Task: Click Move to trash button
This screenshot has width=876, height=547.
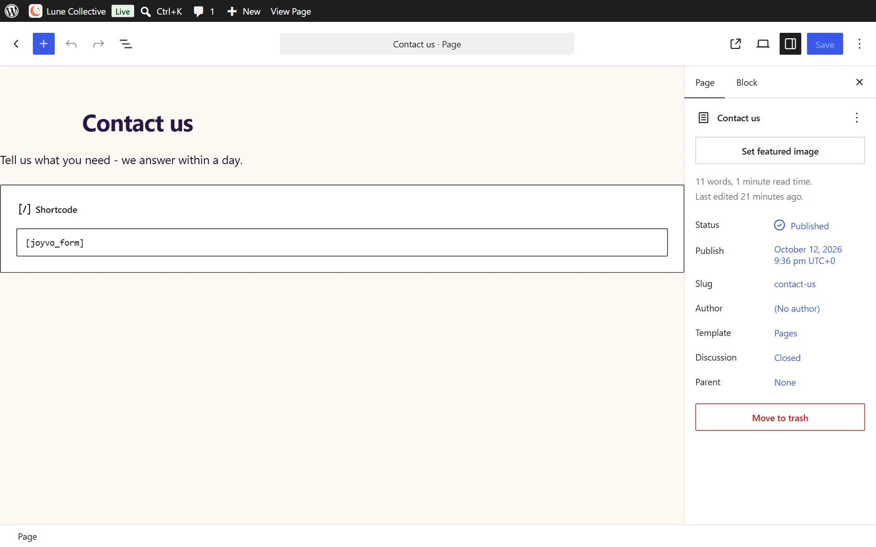Action: coord(780,418)
